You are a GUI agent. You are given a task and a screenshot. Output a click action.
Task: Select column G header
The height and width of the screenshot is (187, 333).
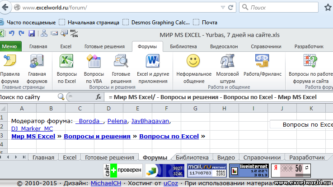coord(195,109)
